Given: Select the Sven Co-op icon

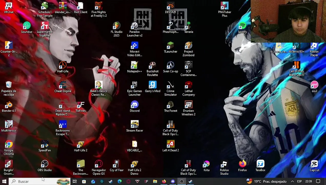Looking at the screenshot, I should 170,67.
